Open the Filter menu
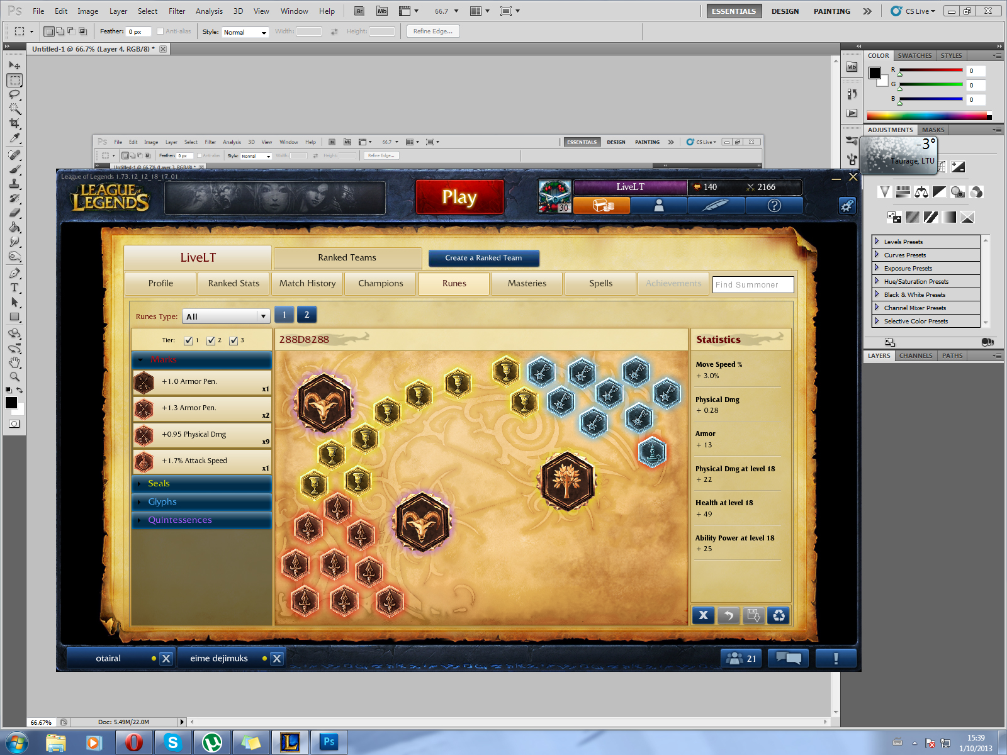The width and height of the screenshot is (1007, 755). click(177, 11)
